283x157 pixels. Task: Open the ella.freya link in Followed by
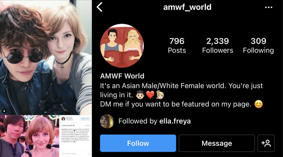click(175, 121)
